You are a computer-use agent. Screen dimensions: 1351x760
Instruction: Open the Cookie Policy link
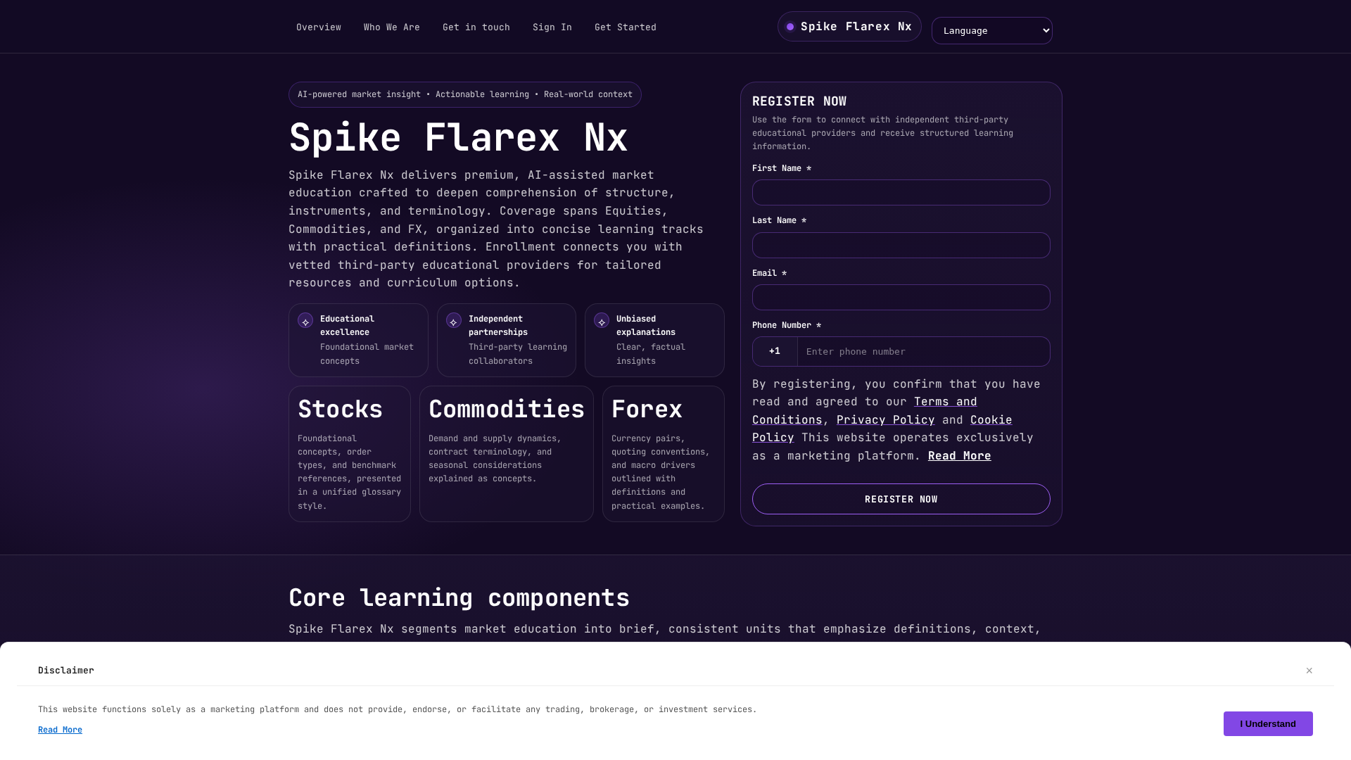(x=882, y=429)
